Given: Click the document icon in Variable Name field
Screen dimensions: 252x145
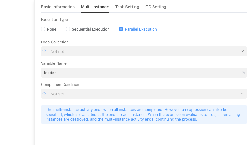Looking at the screenshot, I should (x=243, y=72).
